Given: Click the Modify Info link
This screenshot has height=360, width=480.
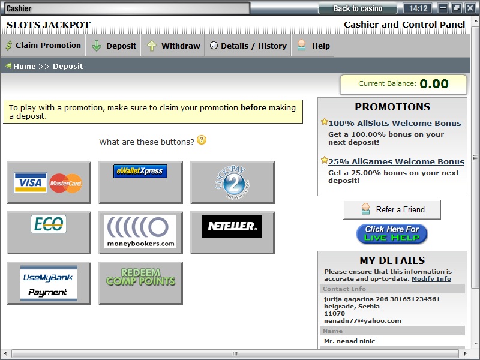Looking at the screenshot, I should pos(431,279).
